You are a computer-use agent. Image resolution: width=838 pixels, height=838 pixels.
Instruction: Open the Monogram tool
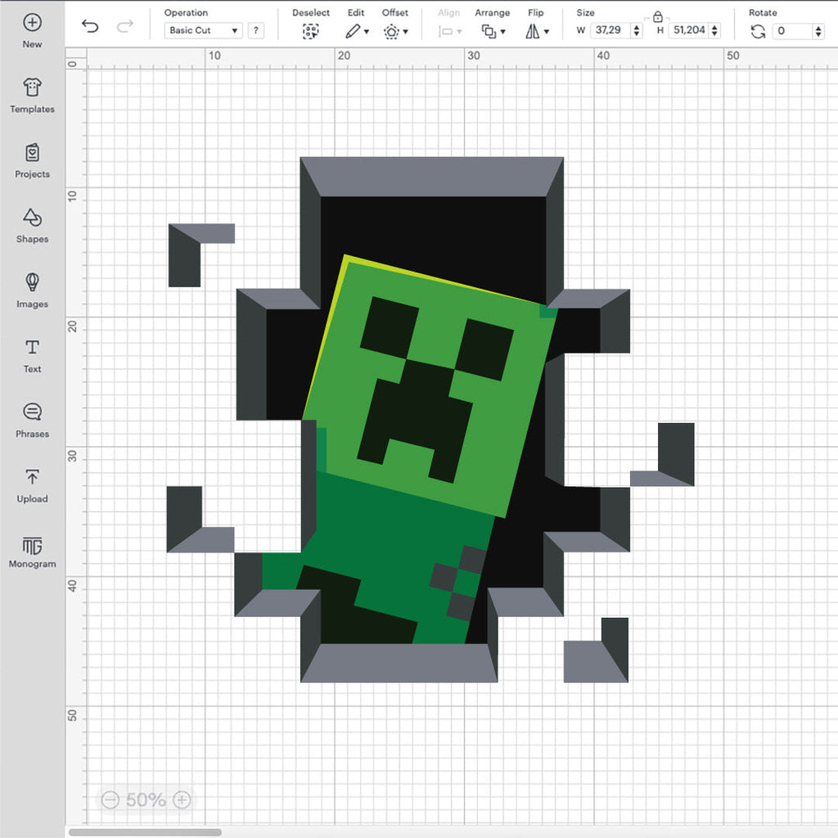click(x=32, y=546)
